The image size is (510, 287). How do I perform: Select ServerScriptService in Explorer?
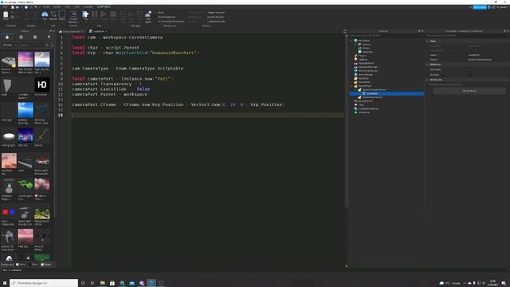click(367, 71)
